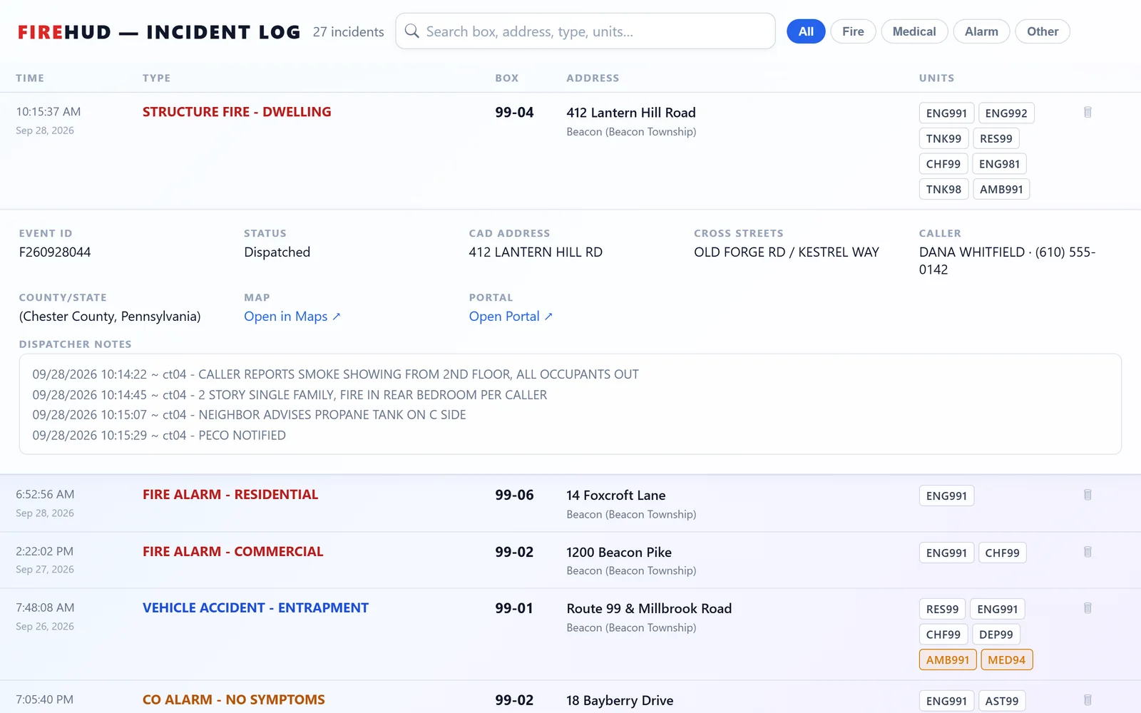Image resolution: width=1141 pixels, height=713 pixels.
Task: Show Other incident types
Action: tap(1043, 31)
